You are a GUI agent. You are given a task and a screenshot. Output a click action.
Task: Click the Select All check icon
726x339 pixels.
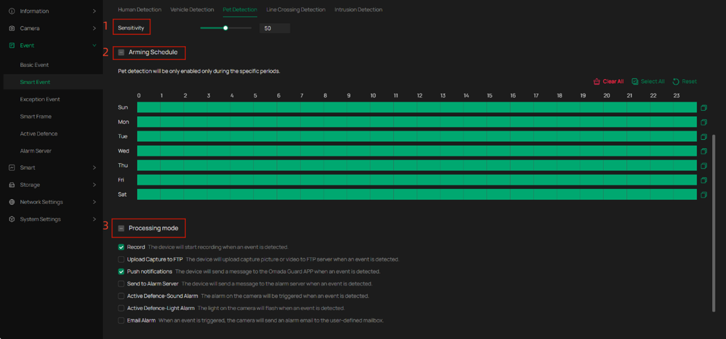(x=634, y=82)
